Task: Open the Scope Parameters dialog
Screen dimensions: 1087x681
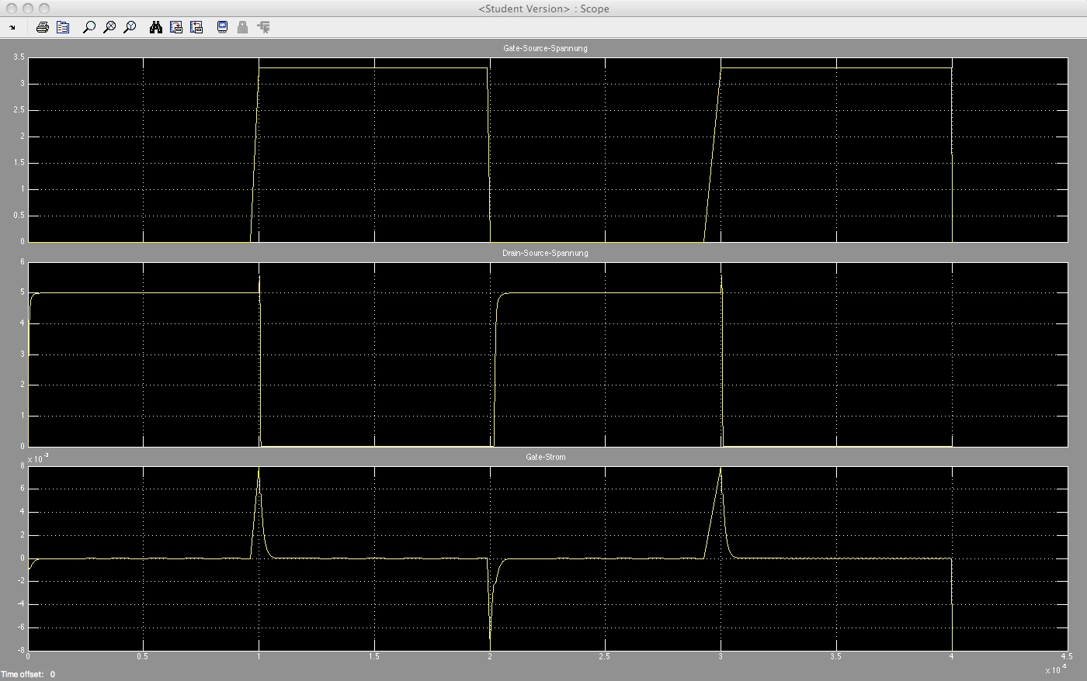Action: coord(63,27)
